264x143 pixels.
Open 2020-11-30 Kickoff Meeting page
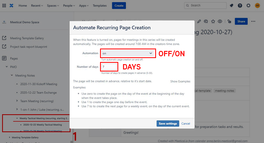[x=39, y=84]
